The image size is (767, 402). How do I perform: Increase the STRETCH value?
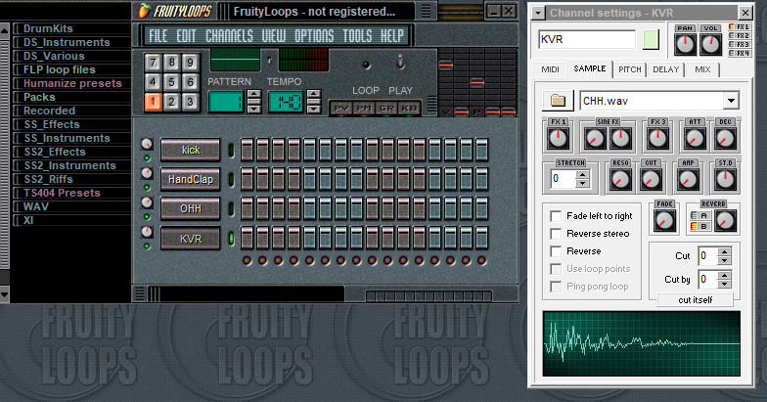tap(582, 174)
